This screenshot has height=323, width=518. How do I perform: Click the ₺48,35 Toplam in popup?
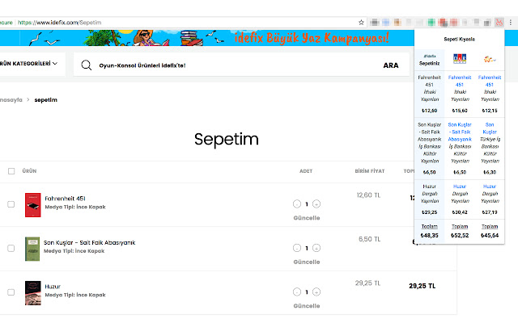tap(430, 235)
